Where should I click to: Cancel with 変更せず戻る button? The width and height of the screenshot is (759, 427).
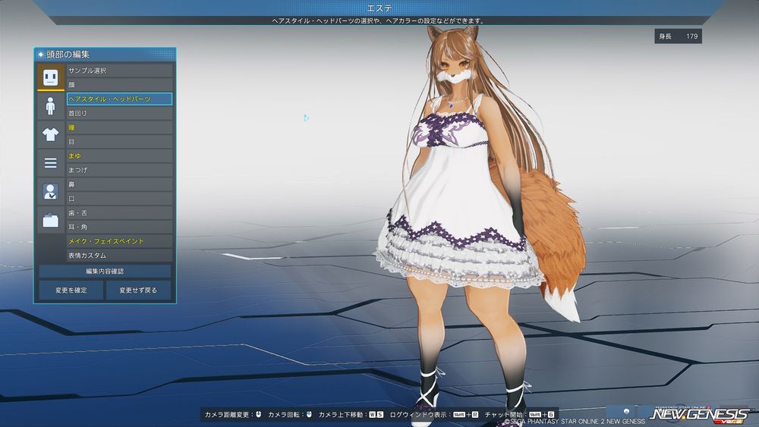coord(138,290)
